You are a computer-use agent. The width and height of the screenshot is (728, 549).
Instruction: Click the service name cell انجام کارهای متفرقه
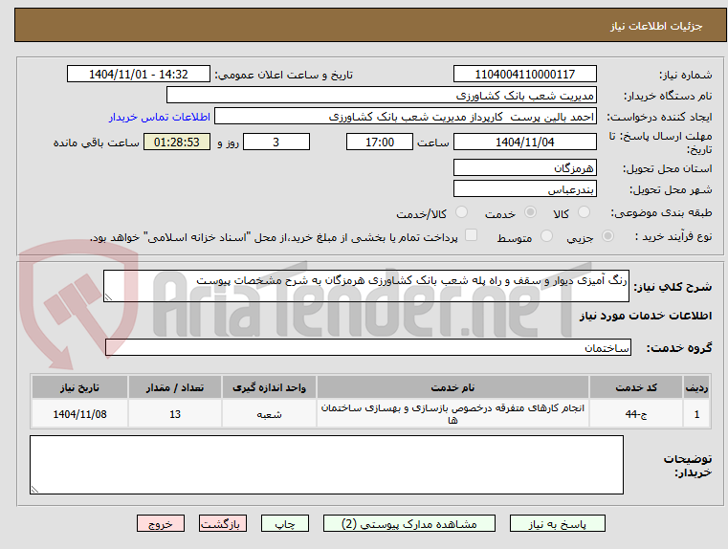[x=452, y=413]
